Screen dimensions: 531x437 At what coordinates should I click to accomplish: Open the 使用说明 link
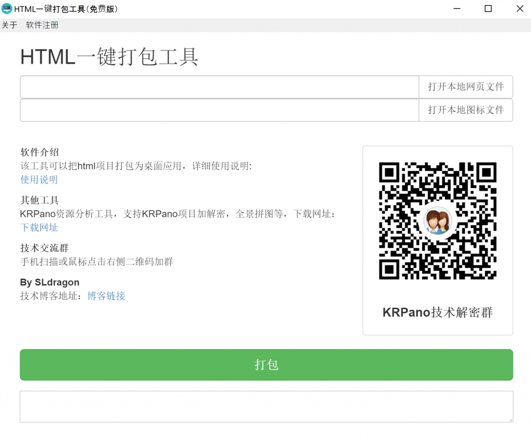[x=39, y=180]
